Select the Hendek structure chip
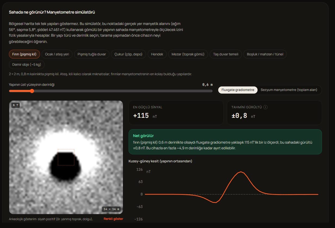Image resolution: width=335 pixels, height=228 pixels. [x=157, y=54]
